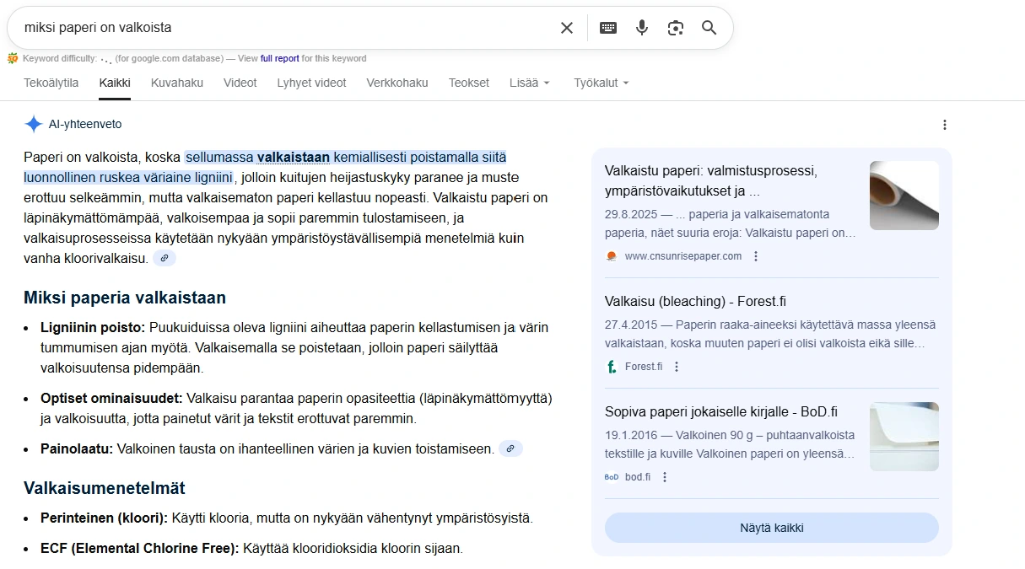
Task: Open the three-dot menu beside Forest.fi result
Action: pos(677,366)
